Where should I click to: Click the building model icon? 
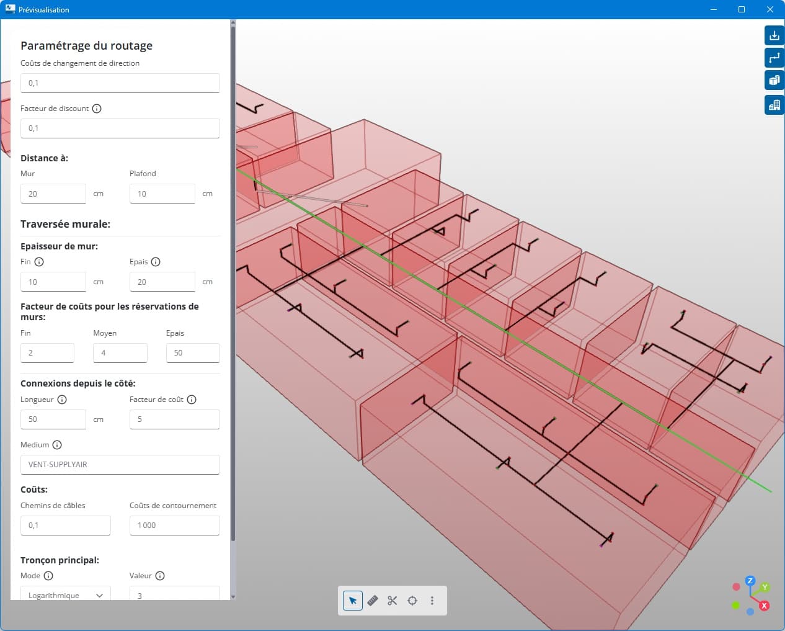774,105
